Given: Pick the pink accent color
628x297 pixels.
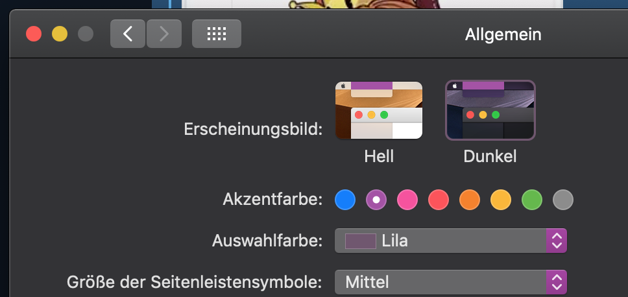Looking at the screenshot, I should coord(407,200).
